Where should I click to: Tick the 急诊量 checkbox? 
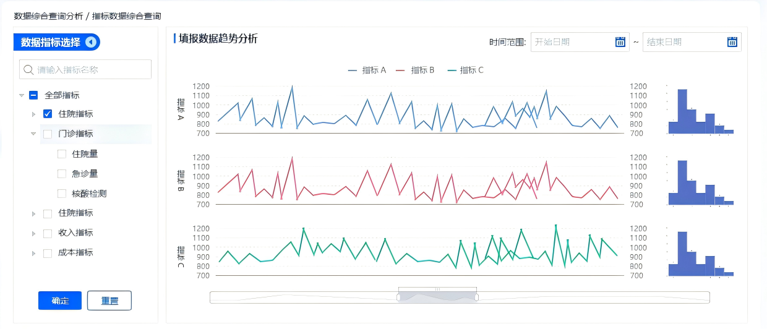pyautogui.click(x=62, y=174)
